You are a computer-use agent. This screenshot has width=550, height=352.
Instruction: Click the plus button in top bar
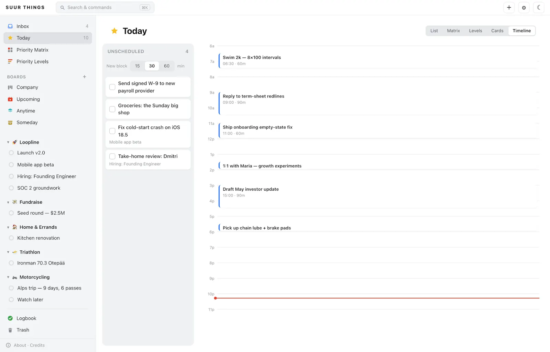tap(509, 8)
